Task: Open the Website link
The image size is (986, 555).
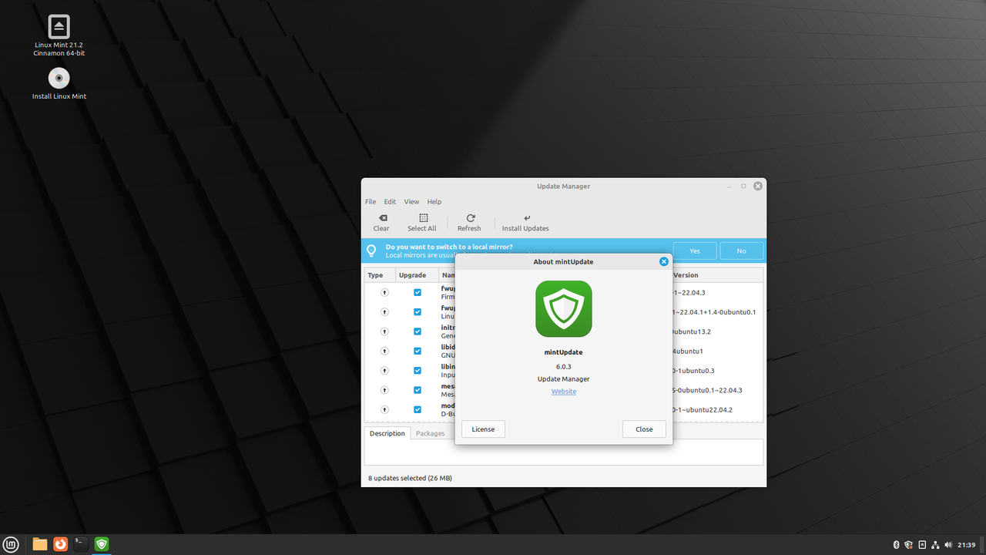Action: coord(564,392)
